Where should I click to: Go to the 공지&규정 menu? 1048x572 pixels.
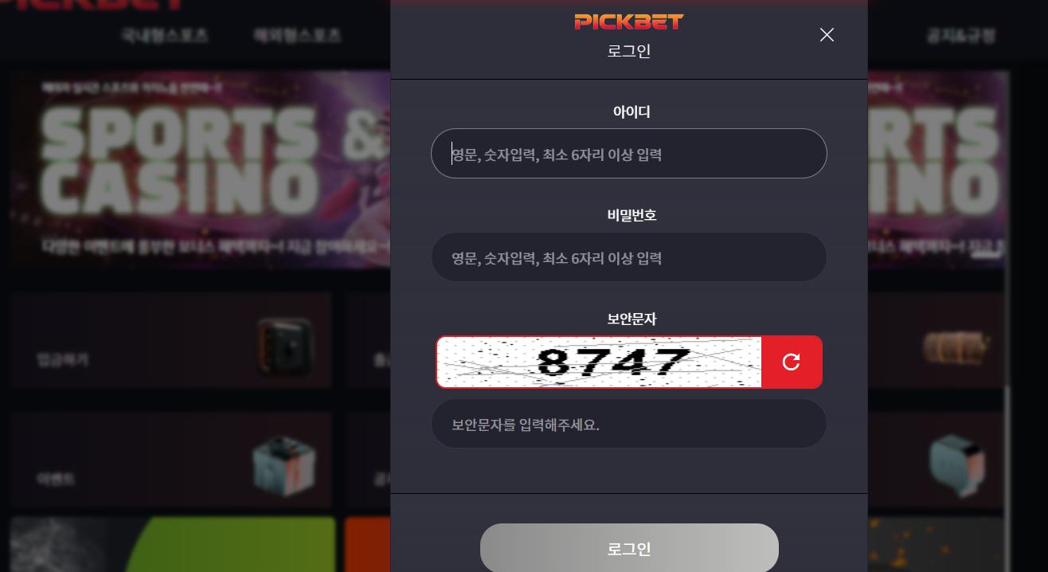(x=960, y=35)
